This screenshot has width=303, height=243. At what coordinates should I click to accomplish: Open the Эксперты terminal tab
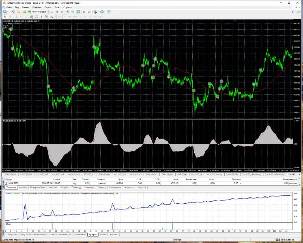pyautogui.click(x=129, y=188)
